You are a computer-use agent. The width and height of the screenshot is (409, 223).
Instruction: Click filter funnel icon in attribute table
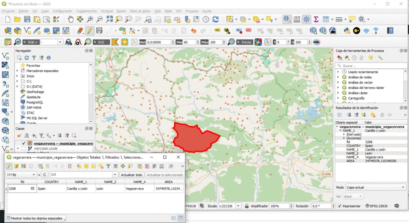point(108,166)
